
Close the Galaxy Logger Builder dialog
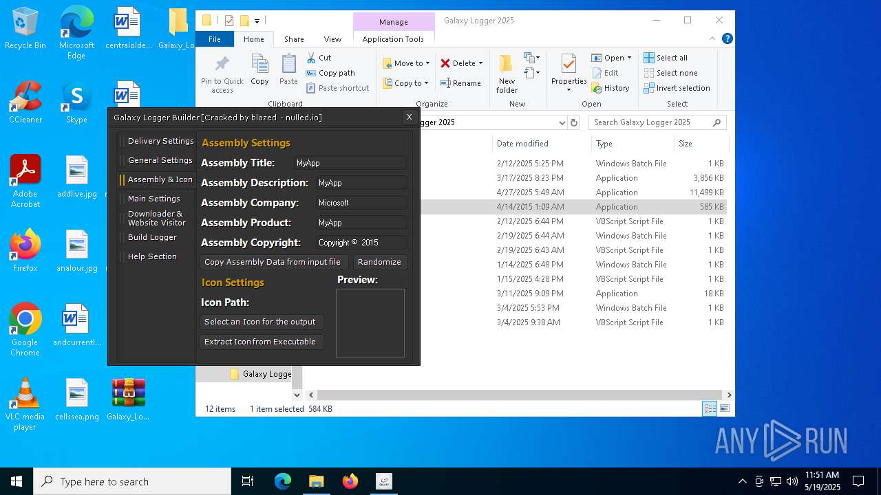[409, 117]
